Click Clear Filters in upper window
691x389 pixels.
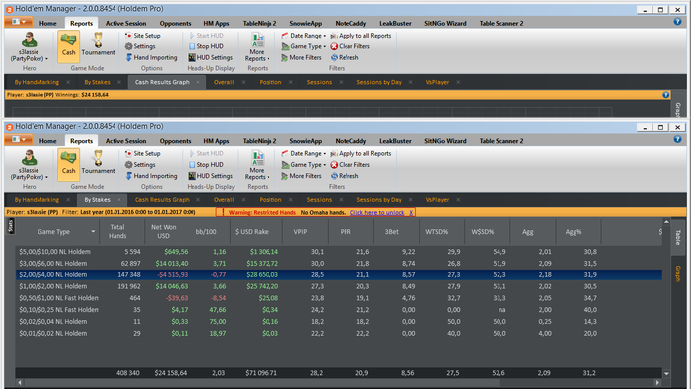tap(349, 46)
